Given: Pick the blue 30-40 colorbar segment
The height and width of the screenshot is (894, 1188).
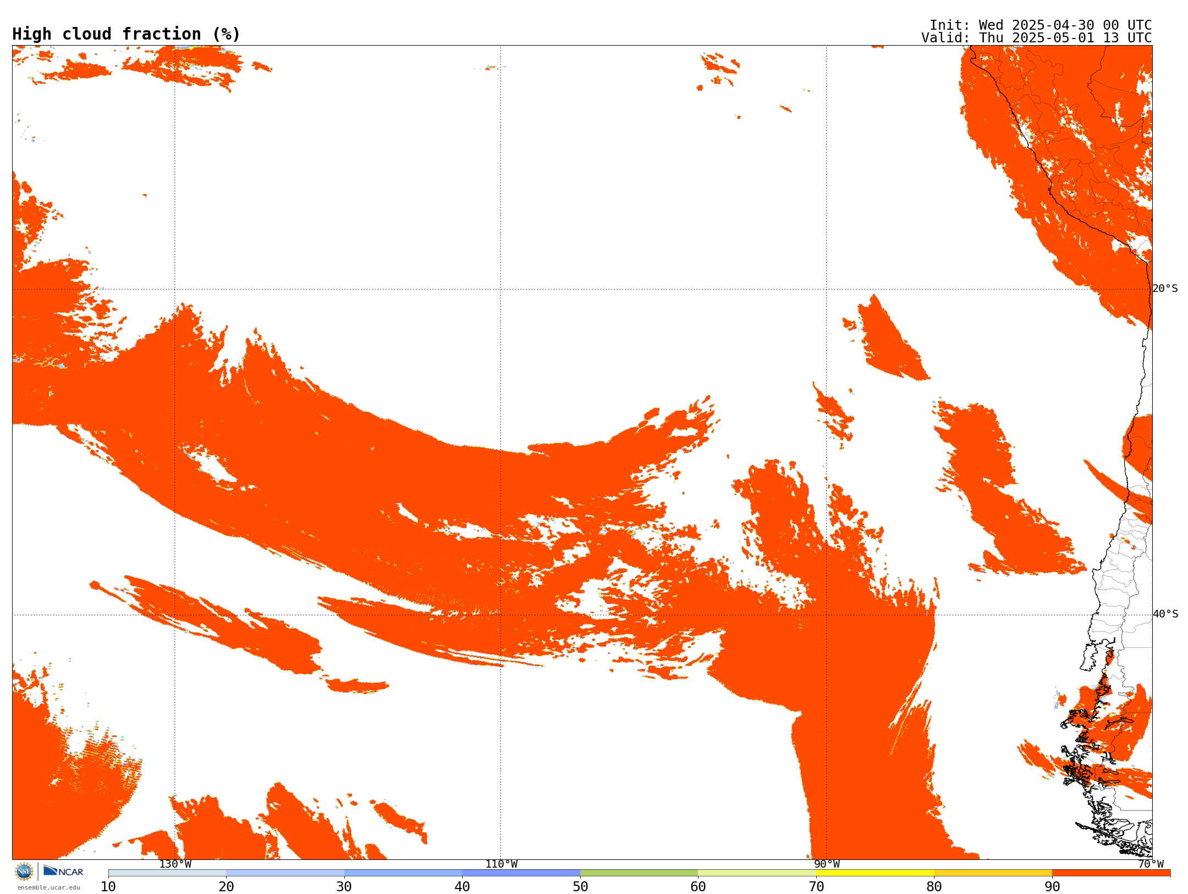Looking at the screenshot, I should click(403, 873).
